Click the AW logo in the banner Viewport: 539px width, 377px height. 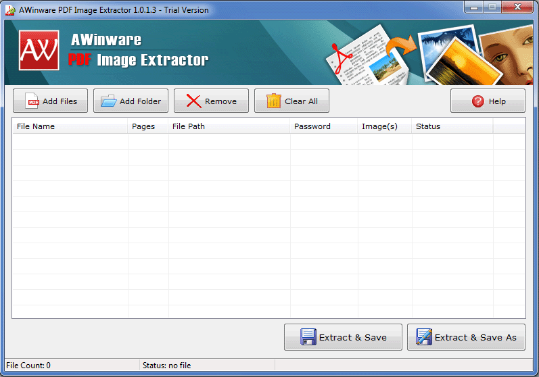click(39, 51)
